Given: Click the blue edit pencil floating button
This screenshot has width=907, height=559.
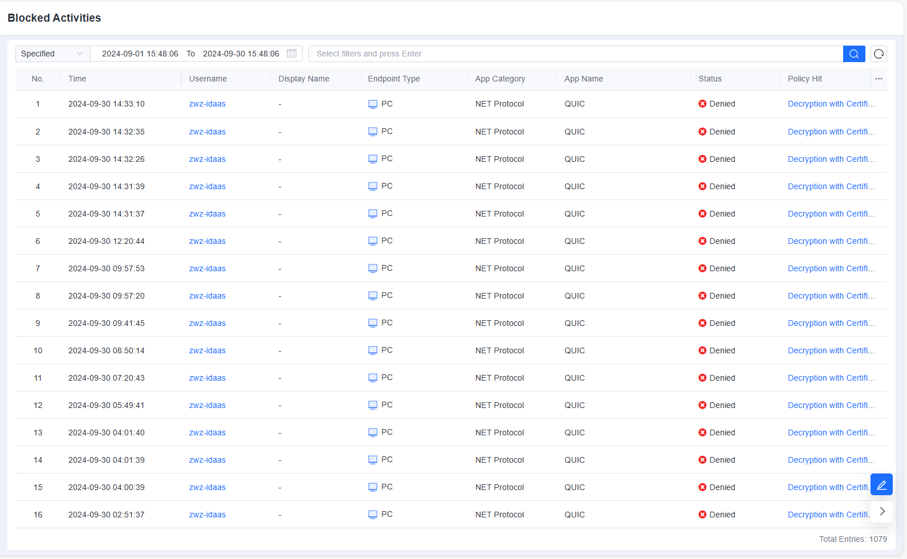Looking at the screenshot, I should [x=881, y=485].
